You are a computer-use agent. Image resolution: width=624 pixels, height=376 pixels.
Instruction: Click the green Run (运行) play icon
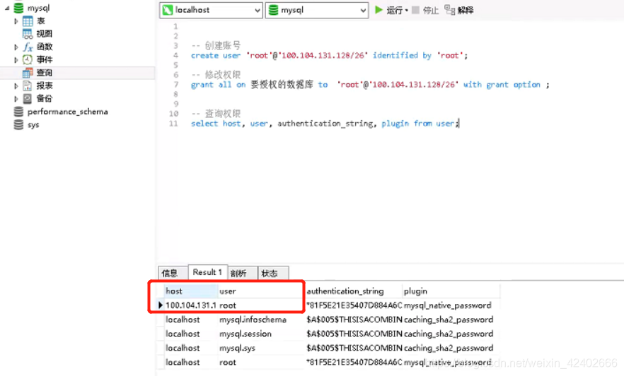(x=379, y=9)
